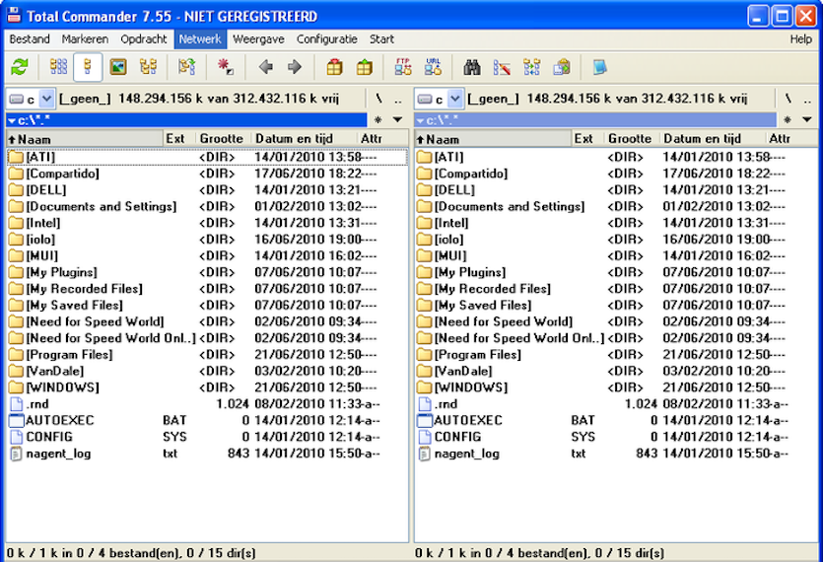Select nagent_log txt file in left panel

point(207,454)
